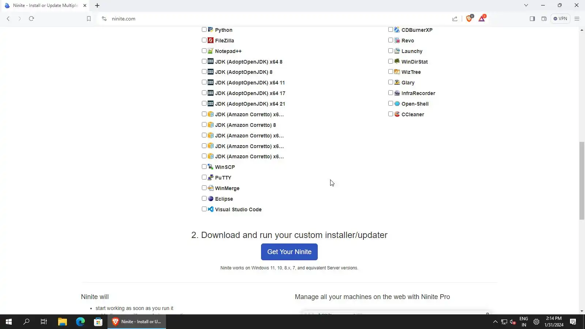Close the Ninite tab
The width and height of the screenshot is (585, 329).
85,5
